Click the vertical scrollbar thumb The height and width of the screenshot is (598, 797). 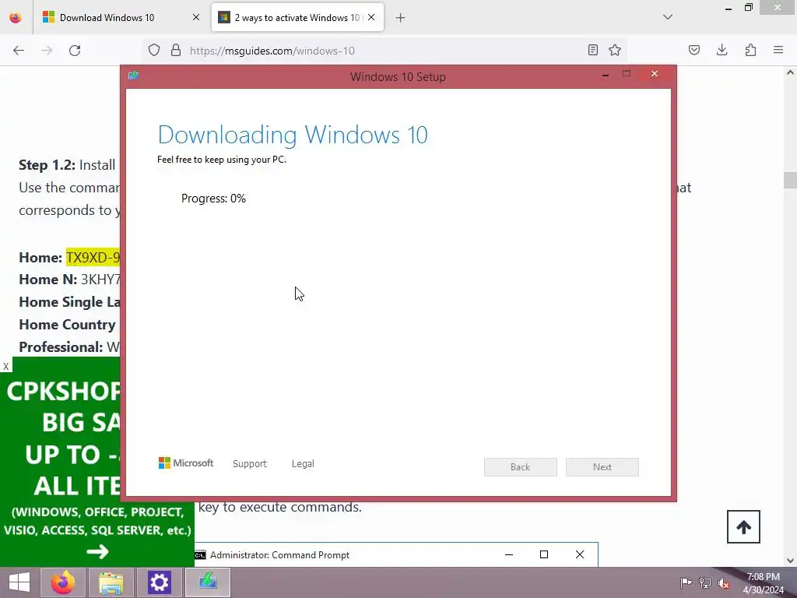pyautogui.click(x=790, y=180)
